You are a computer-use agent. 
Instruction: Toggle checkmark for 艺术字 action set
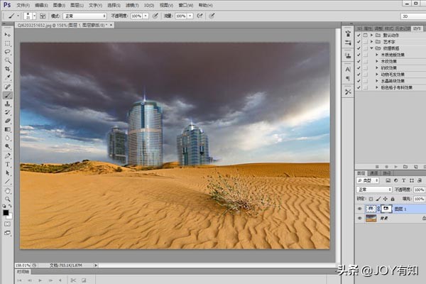(x=359, y=42)
